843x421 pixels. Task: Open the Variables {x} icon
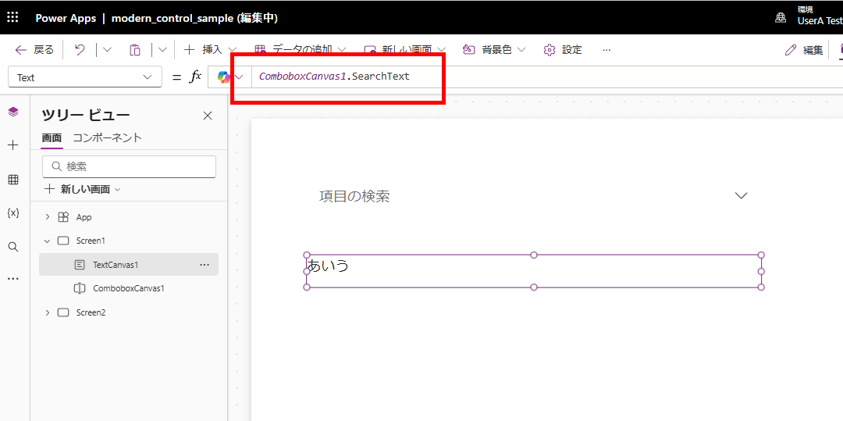tap(13, 213)
